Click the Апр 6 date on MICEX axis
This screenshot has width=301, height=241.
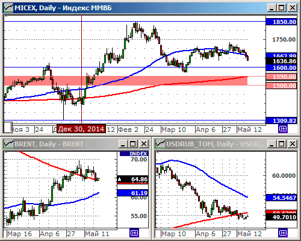pos(205,130)
